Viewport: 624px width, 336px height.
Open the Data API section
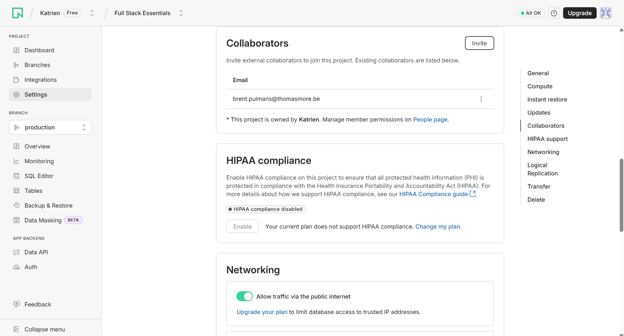point(36,252)
